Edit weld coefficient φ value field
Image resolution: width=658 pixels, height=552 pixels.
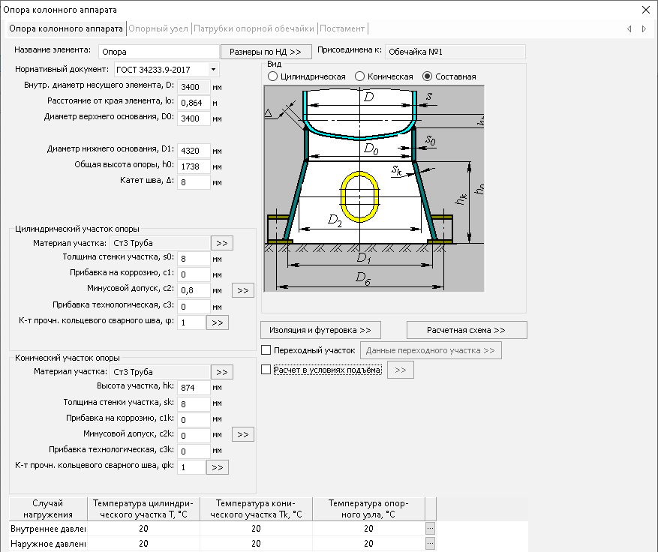tap(191, 322)
